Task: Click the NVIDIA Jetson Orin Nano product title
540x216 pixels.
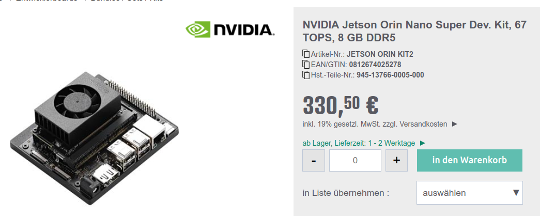Action: (414, 31)
